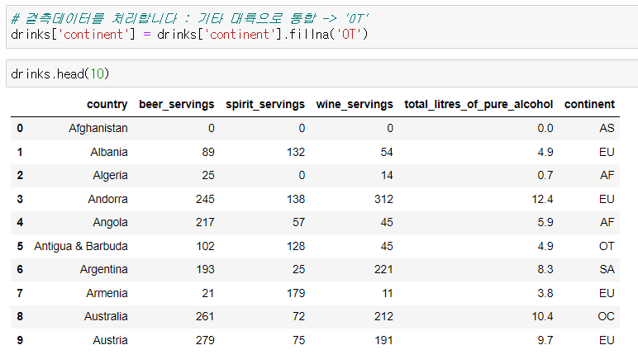
Task: Click the 'Australia' country cell
Action: [106, 316]
